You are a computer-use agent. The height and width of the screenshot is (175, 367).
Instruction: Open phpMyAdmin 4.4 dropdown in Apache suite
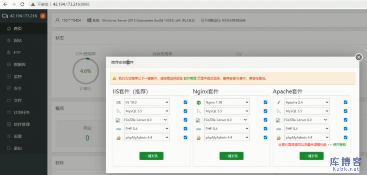coord(307,137)
